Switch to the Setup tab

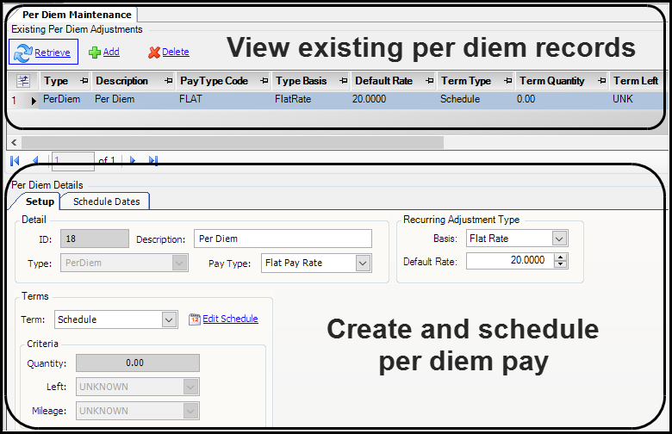(x=40, y=201)
